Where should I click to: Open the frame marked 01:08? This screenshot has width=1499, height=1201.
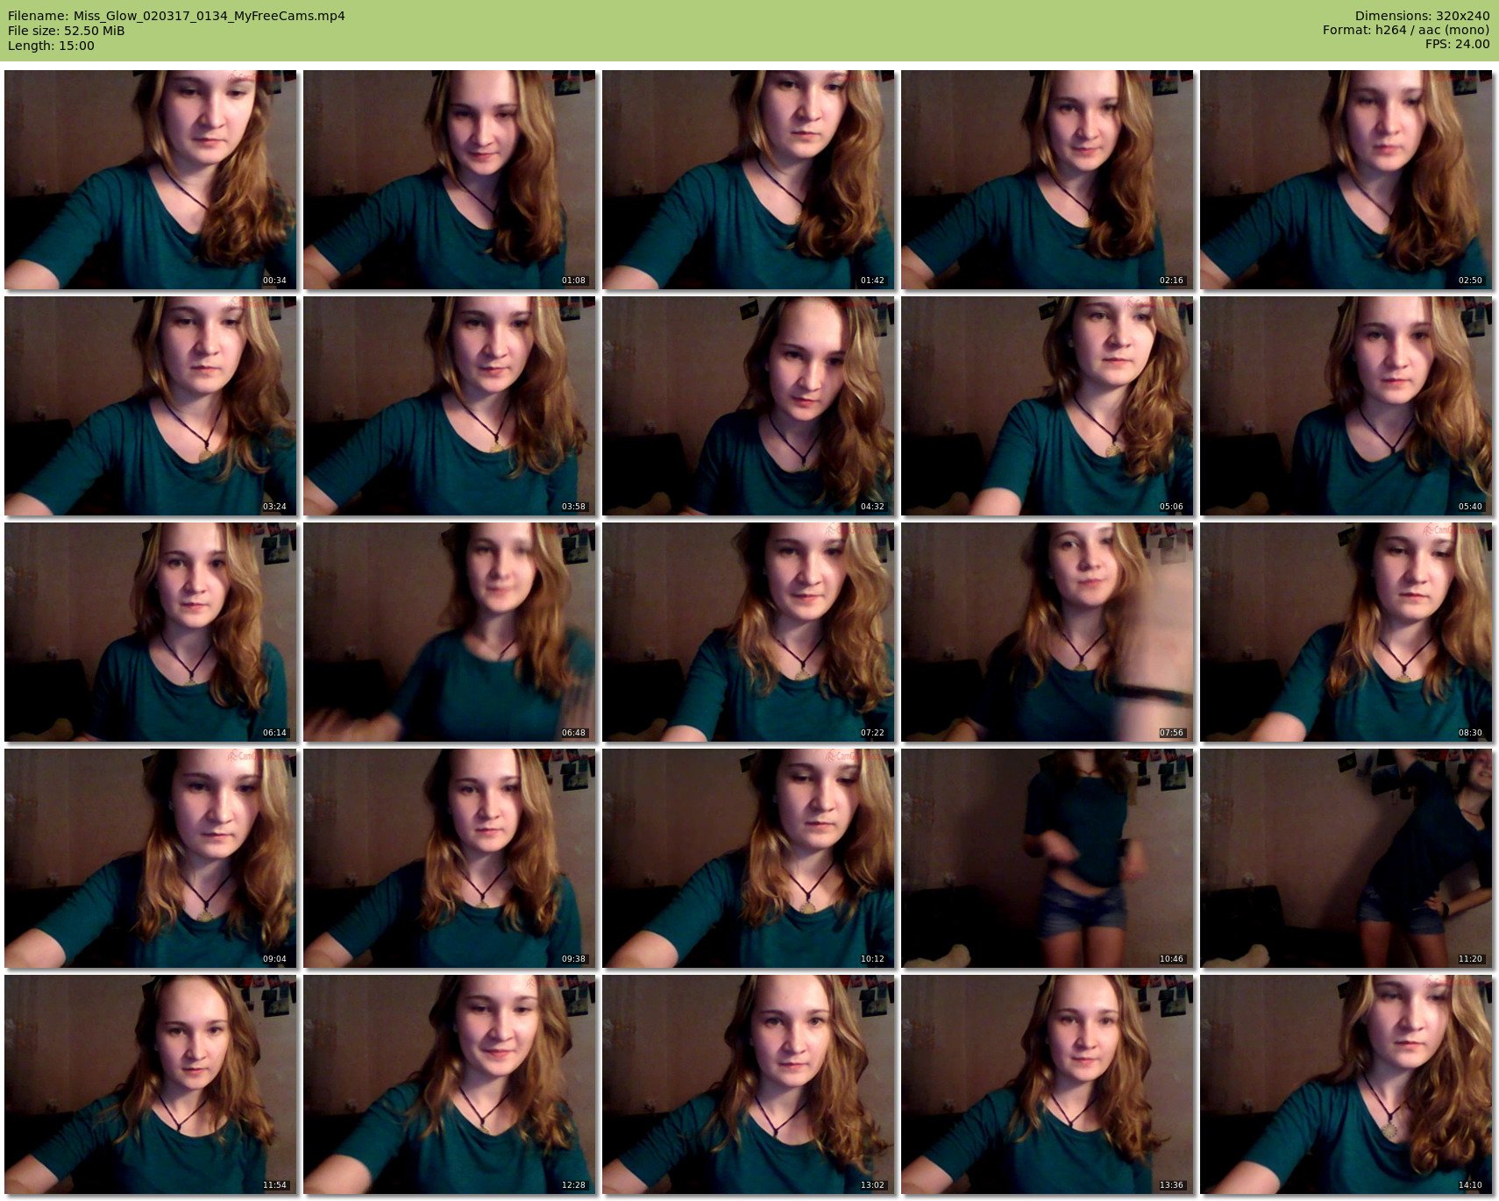click(450, 180)
